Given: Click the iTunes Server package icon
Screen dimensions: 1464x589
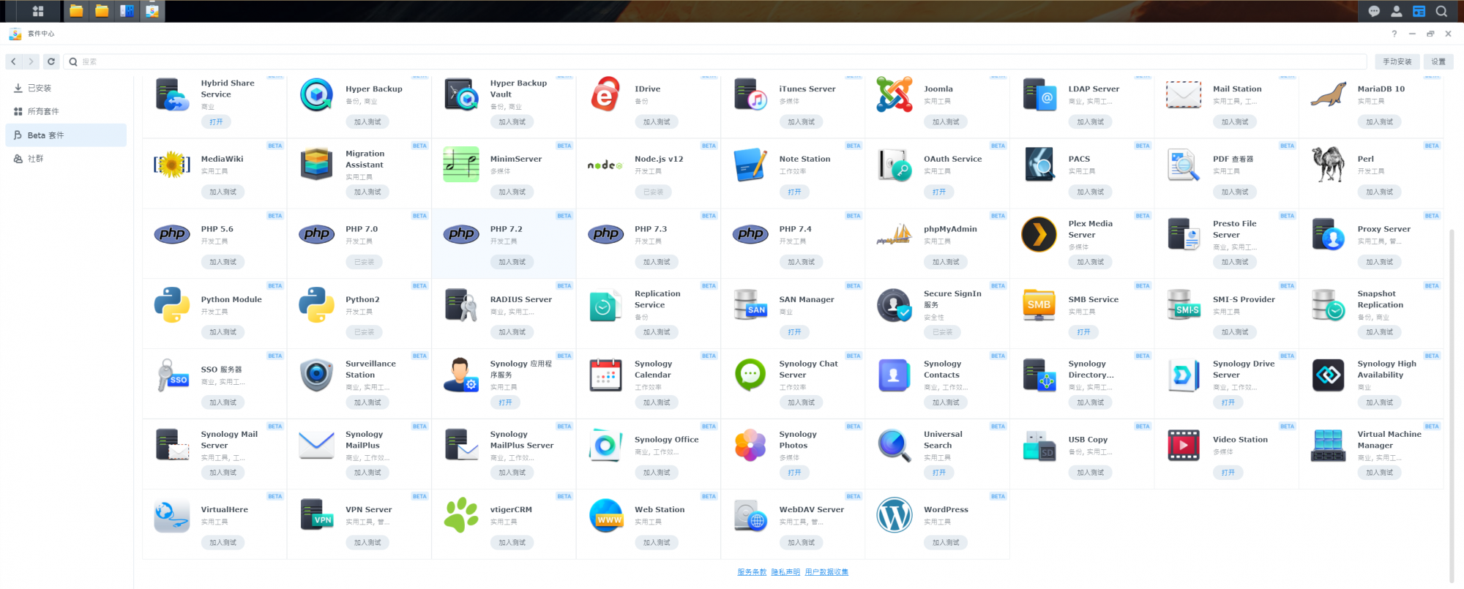Looking at the screenshot, I should pos(750,94).
